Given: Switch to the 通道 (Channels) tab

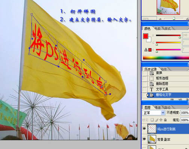Looking at the screenshot, I should coord(157,107).
